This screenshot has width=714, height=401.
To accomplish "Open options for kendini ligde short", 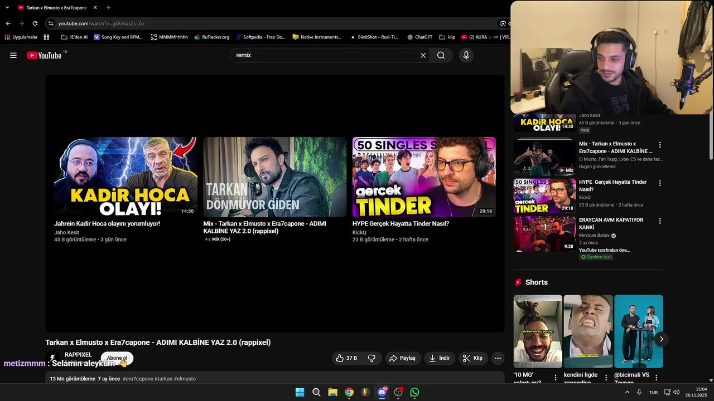I will (606, 378).
